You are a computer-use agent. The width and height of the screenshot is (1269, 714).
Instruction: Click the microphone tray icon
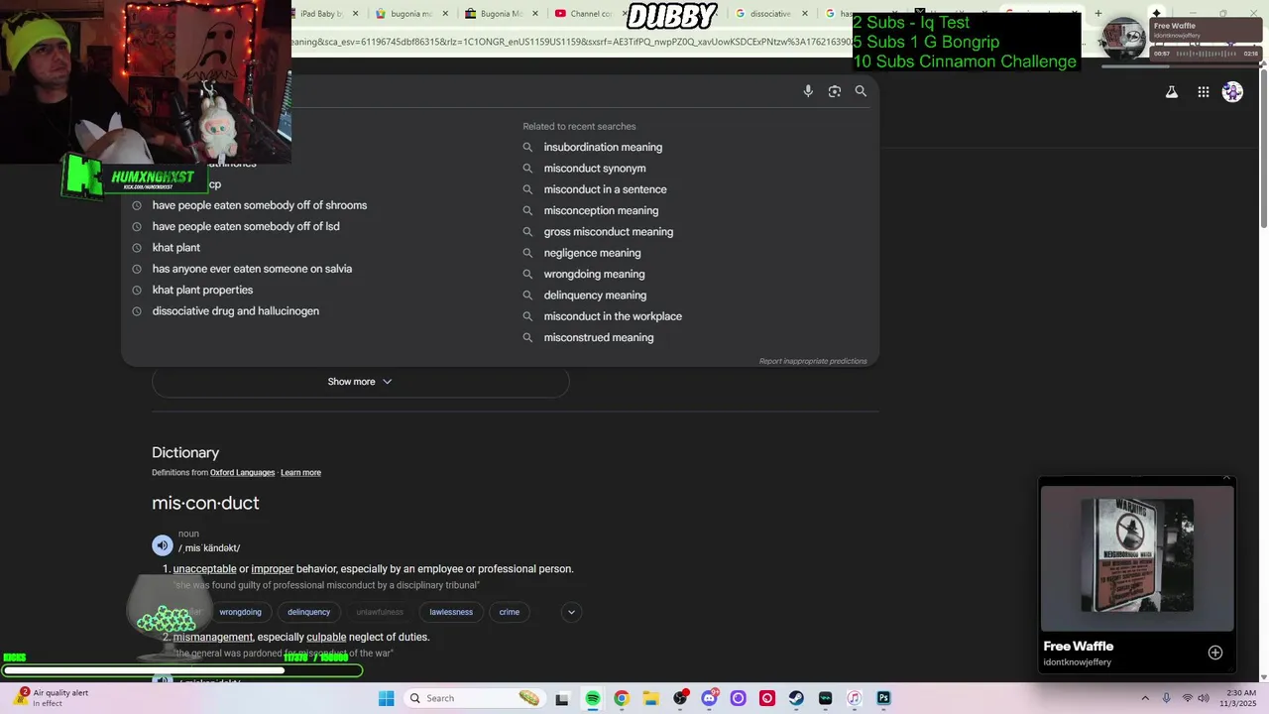tap(1166, 698)
